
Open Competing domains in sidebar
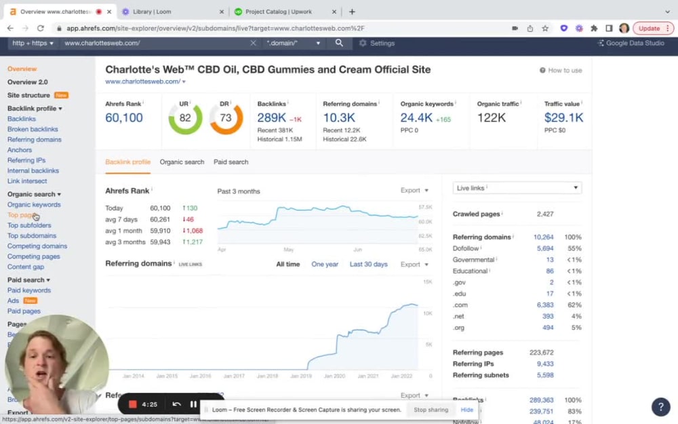click(x=37, y=246)
